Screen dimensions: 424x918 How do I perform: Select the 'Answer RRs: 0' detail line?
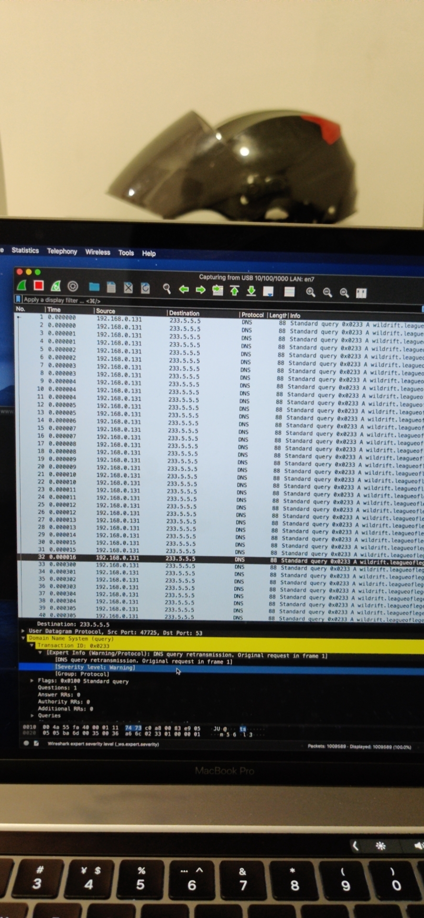pos(59,695)
